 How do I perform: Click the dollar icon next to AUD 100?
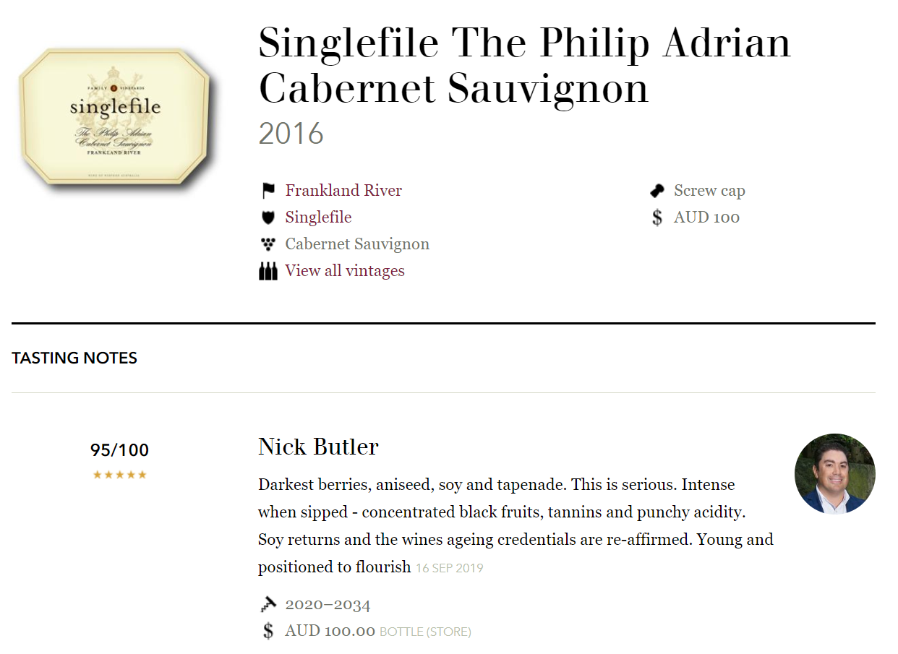[657, 218]
